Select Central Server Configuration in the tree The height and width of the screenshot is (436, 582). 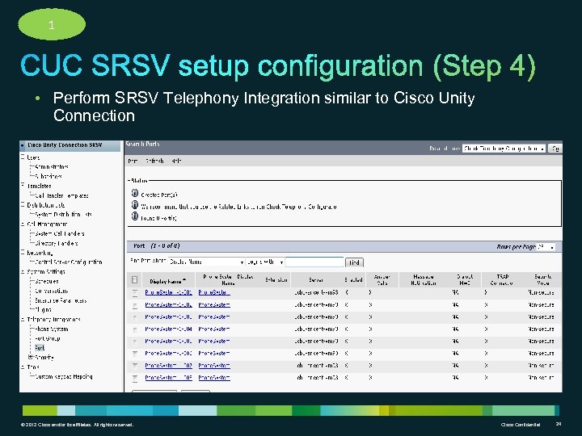click(68, 262)
